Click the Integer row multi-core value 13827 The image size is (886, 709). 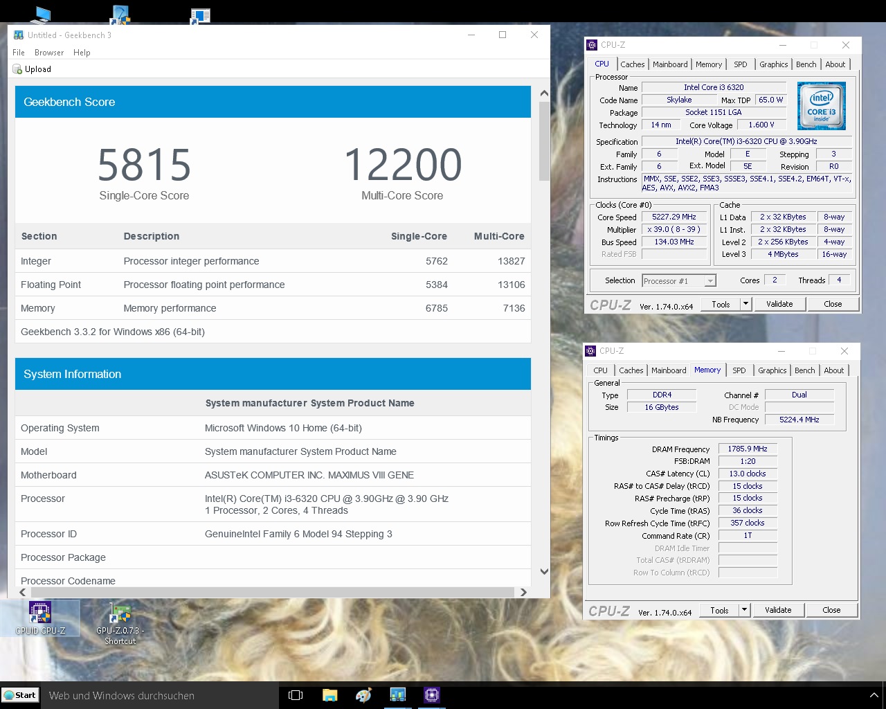511,261
